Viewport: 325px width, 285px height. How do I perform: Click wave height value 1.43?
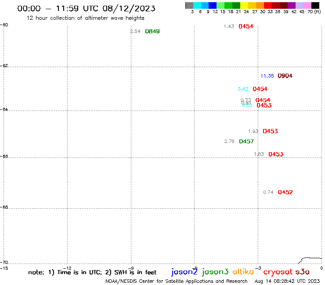[229, 26]
